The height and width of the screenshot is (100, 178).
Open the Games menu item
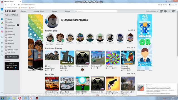pos(23,11)
